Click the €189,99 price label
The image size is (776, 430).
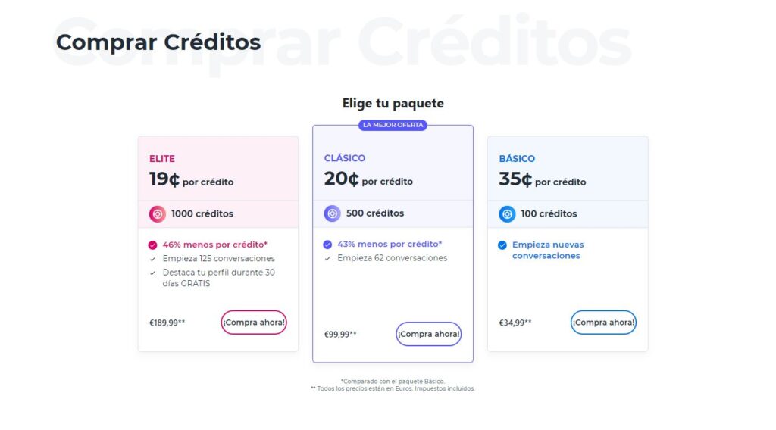click(167, 322)
